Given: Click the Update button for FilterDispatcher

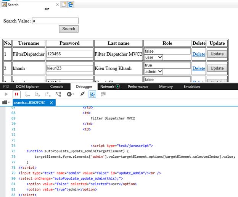Looking at the screenshot, I should (217, 54).
